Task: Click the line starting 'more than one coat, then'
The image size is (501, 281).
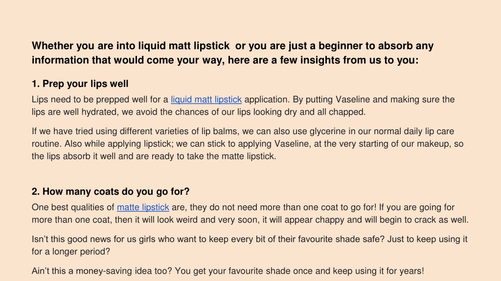Action: click(x=250, y=220)
